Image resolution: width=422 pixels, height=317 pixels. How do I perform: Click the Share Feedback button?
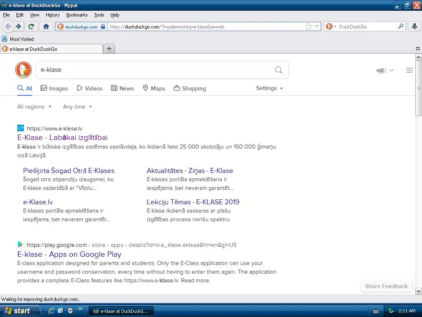386,286
